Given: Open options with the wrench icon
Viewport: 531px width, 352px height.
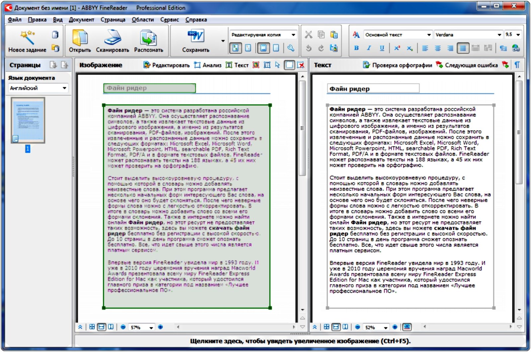Looking at the screenshot, I should tap(291, 48).
